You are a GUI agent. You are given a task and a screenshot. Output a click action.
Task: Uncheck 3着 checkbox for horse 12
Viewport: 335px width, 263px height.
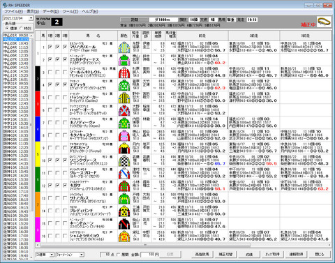[65, 186]
